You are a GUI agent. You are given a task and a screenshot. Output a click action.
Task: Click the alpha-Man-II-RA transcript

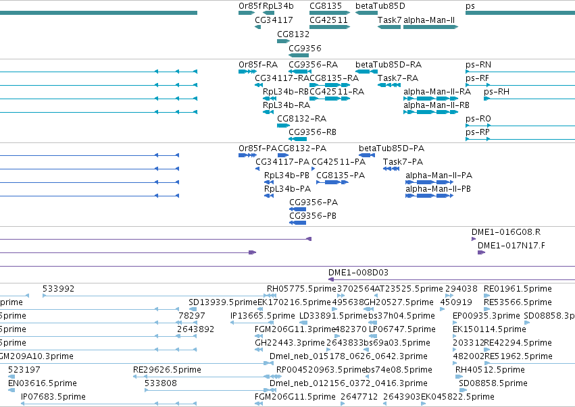430,99
